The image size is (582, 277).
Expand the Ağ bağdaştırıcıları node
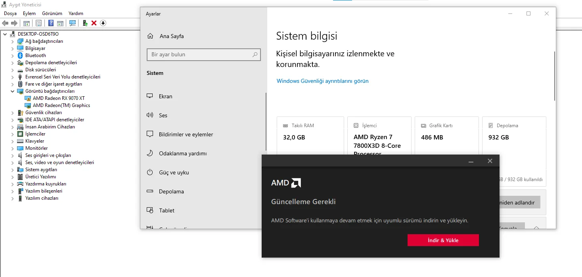pyautogui.click(x=12, y=41)
